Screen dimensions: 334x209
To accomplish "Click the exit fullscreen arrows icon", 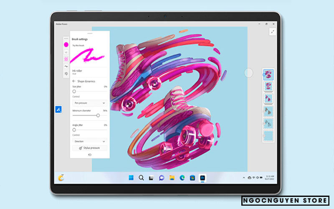I will coord(273,31).
